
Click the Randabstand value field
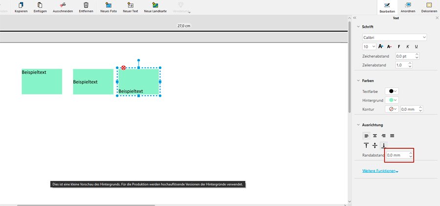[397, 155]
